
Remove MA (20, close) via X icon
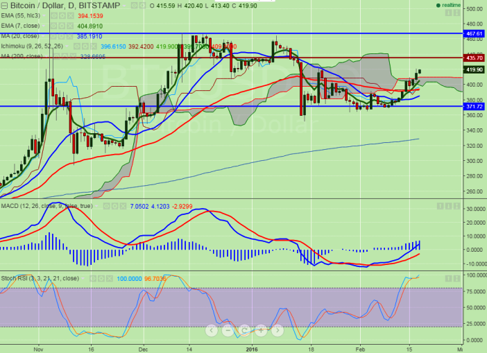click(71, 36)
